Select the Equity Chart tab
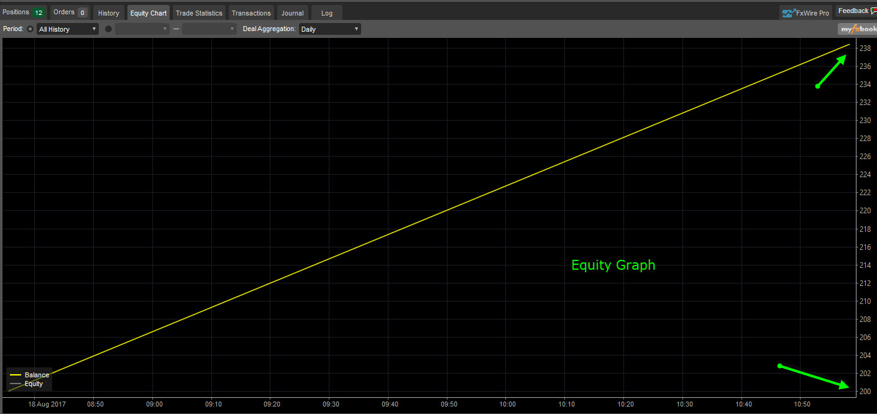The height and width of the screenshot is (414, 877). [x=149, y=13]
